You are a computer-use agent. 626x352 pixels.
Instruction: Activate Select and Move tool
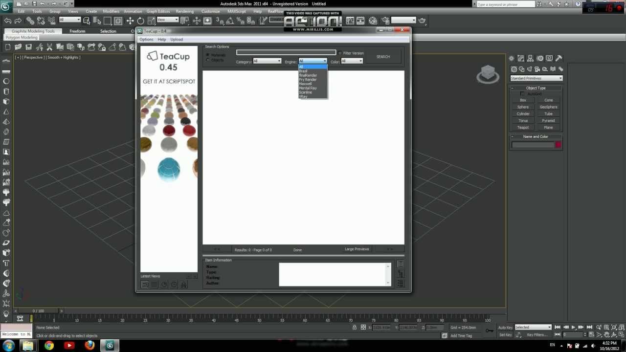pos(130,21)
